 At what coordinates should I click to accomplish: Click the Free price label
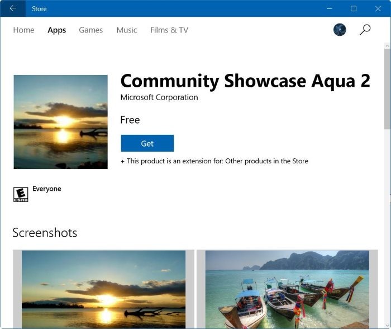(130, 120)
